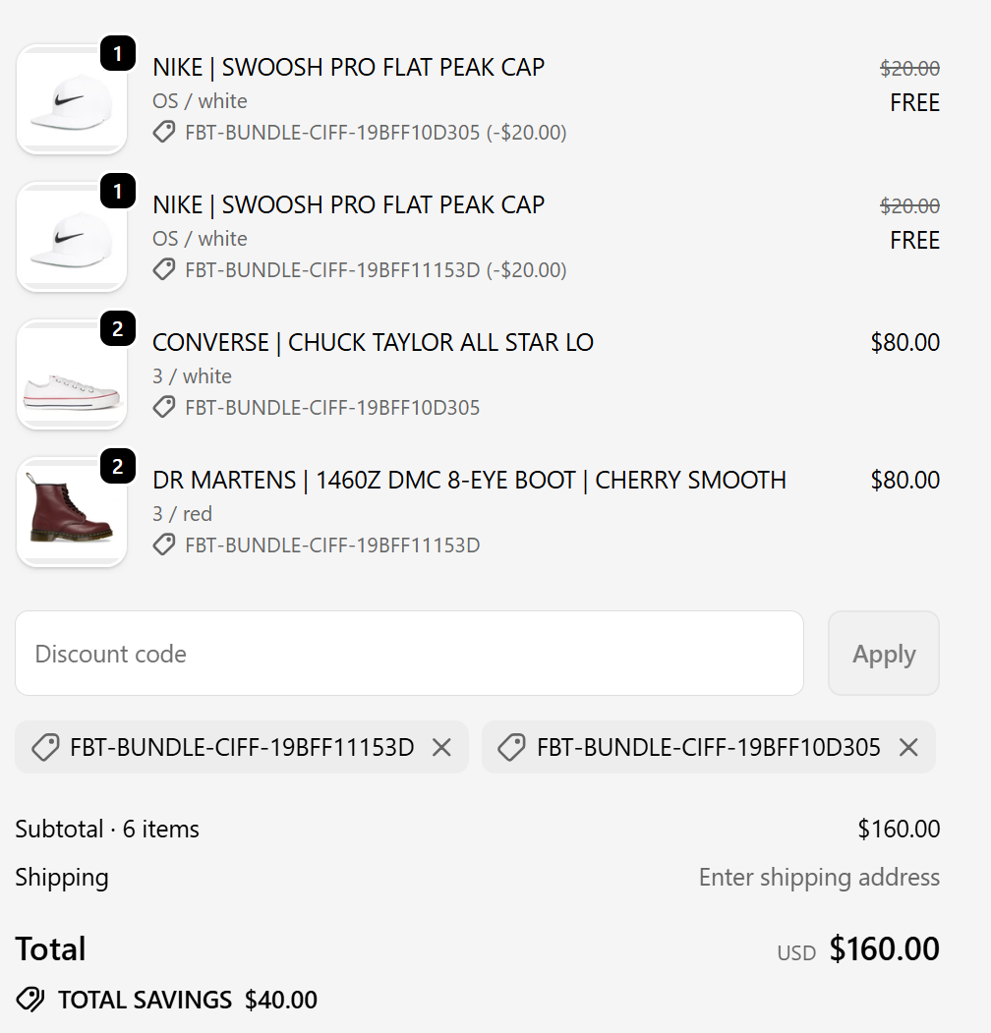Click tag icon in FBT-BUNDLE-CIFF-19BFF10D305 chip

tap(511, 748)
